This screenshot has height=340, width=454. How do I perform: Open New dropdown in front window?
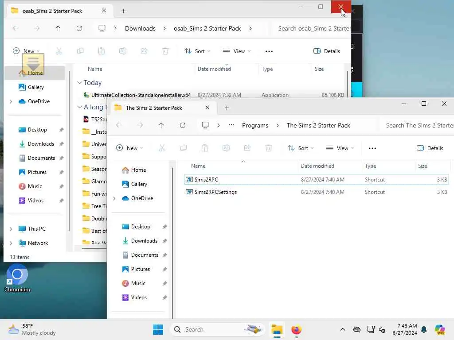[x=129, y=148]
